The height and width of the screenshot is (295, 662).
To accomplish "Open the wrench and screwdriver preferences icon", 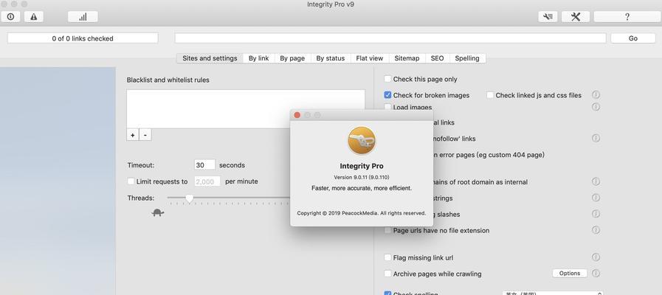I will pyautogui.click(x=576, y=16).
